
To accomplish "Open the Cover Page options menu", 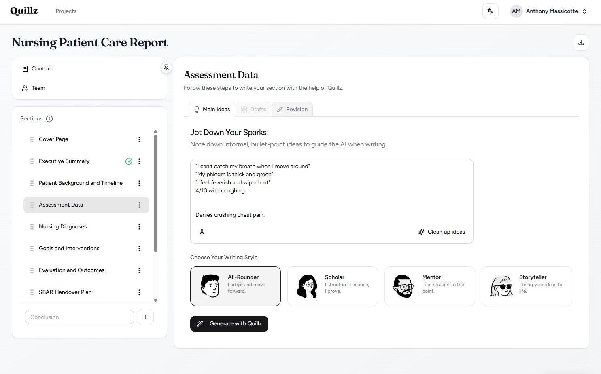I will (139, 139).
